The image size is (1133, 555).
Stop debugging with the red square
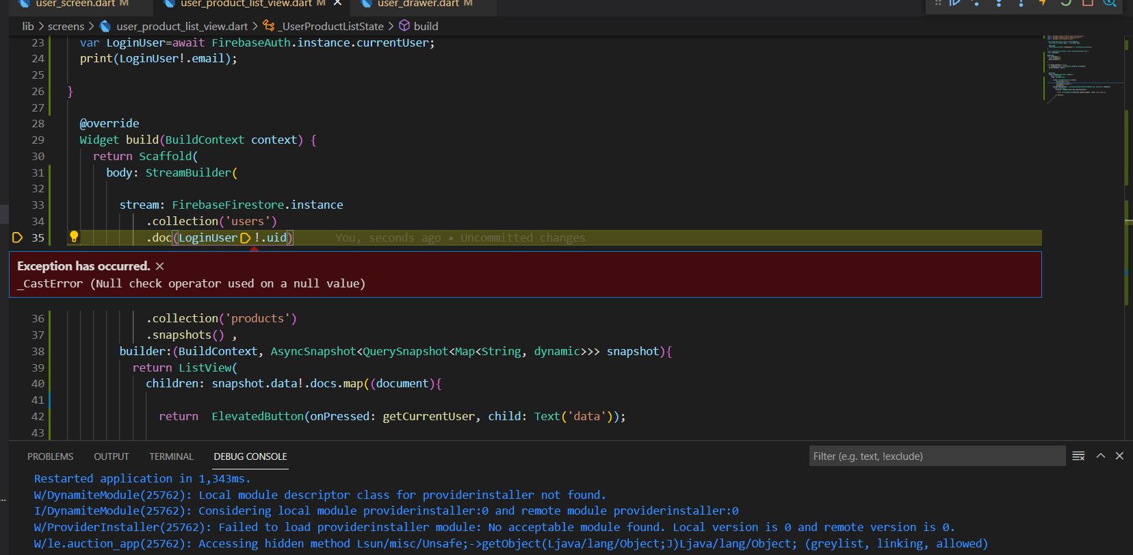[x=1087, y=3]
